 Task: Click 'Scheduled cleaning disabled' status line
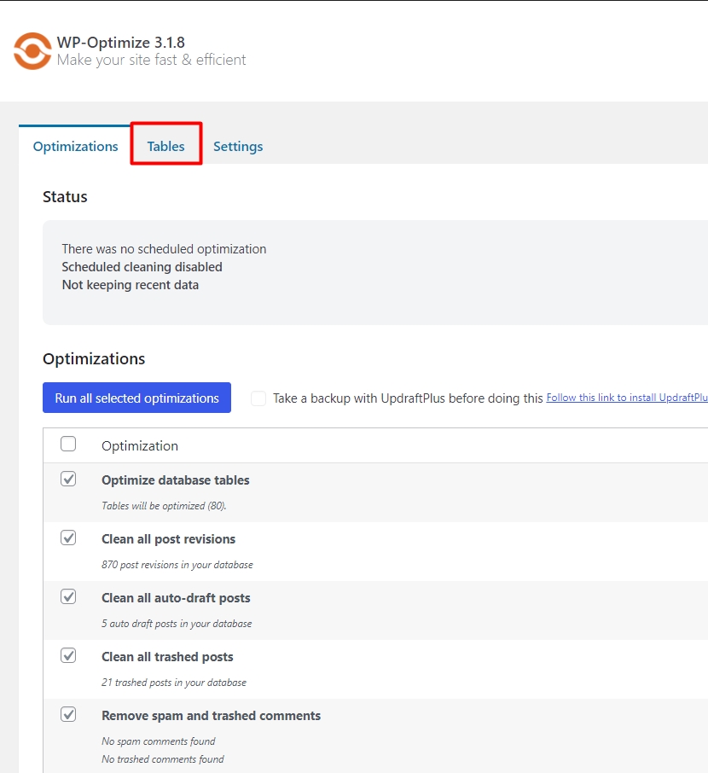tap(142, 267)
